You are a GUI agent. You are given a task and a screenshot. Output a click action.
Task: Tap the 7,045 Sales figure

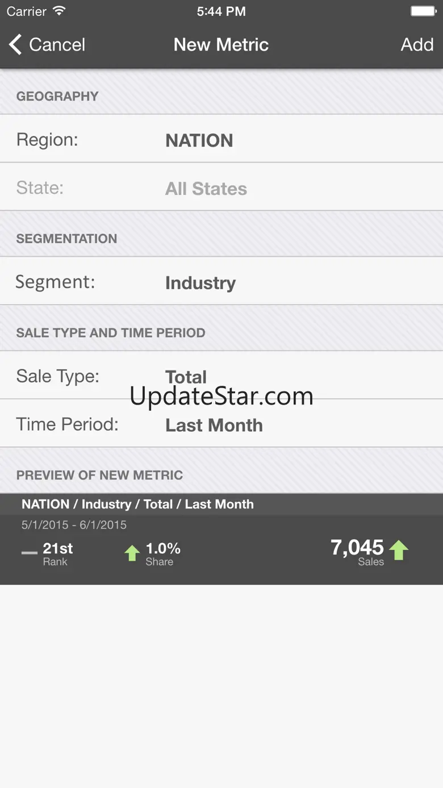pos(357,548)
